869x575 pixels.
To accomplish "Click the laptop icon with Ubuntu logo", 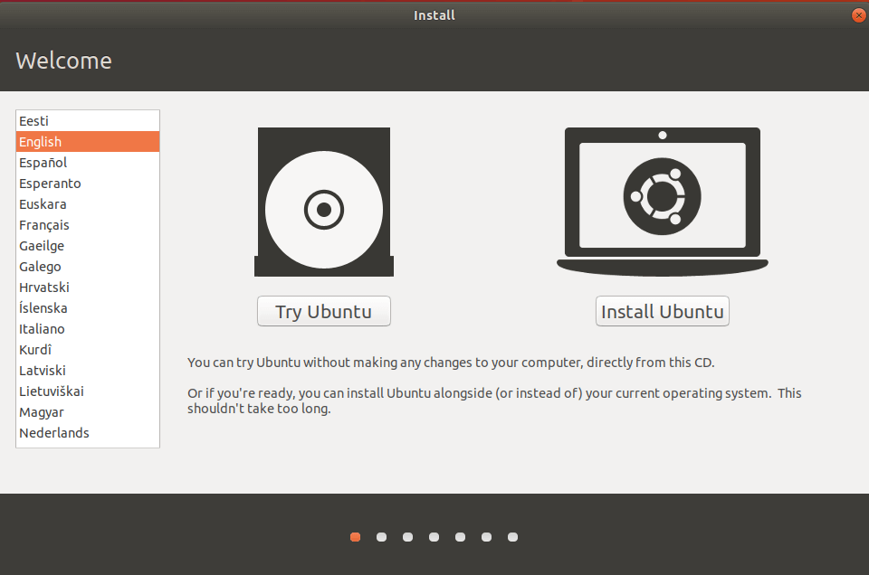I will (663, 202).
